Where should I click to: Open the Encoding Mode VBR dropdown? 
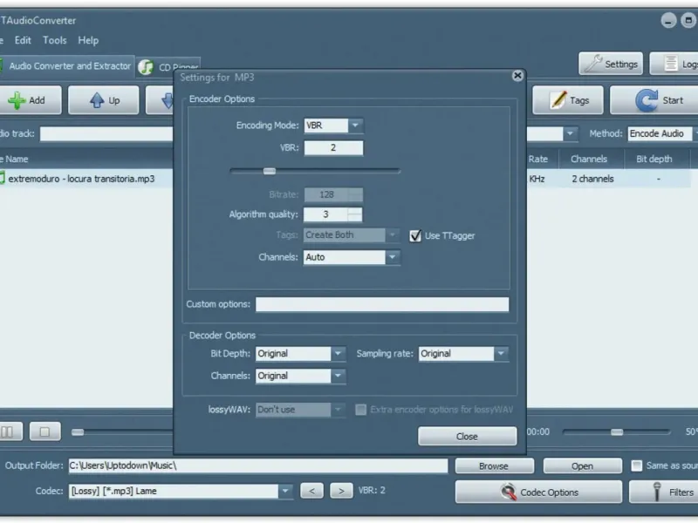[355, 126]
